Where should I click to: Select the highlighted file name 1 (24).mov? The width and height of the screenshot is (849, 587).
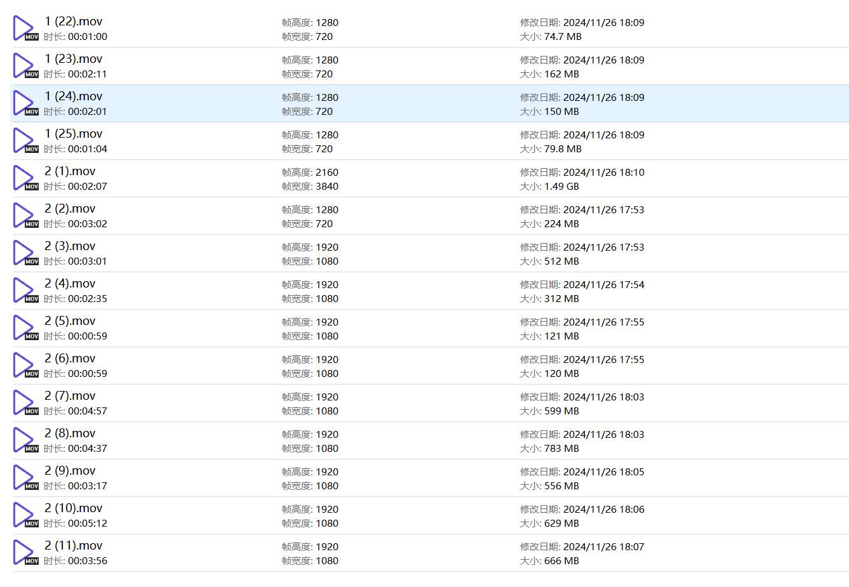(73, 96)
